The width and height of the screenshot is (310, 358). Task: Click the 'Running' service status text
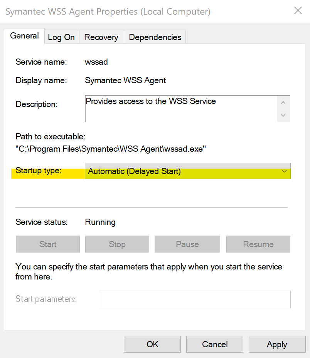pos(100,222)
